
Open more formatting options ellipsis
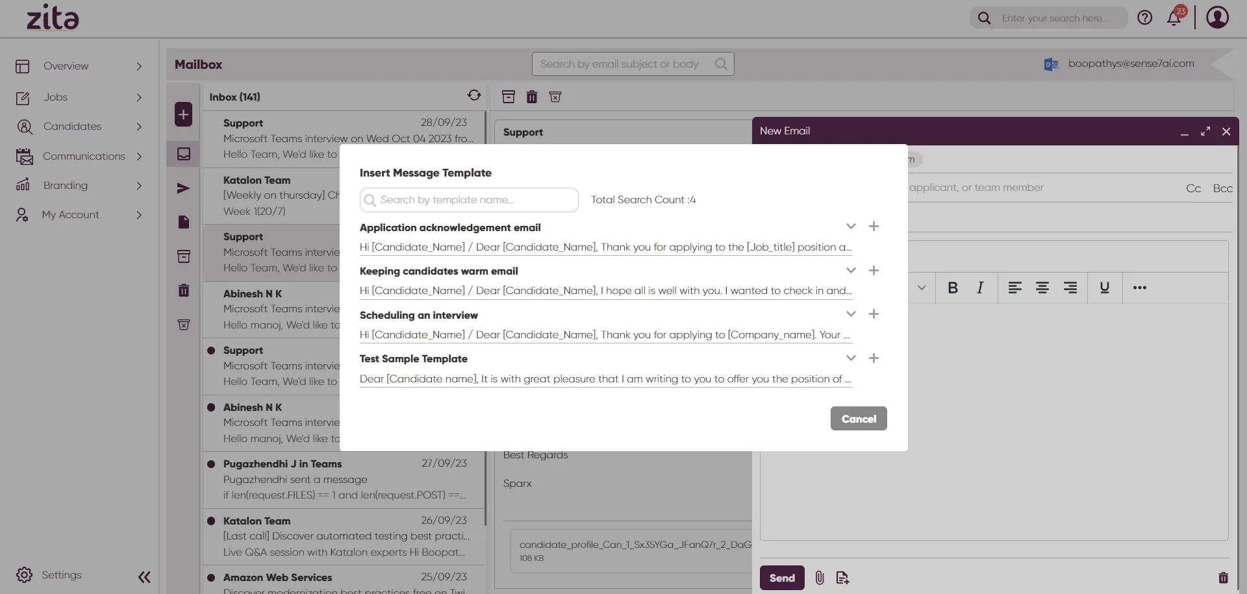1140,288
